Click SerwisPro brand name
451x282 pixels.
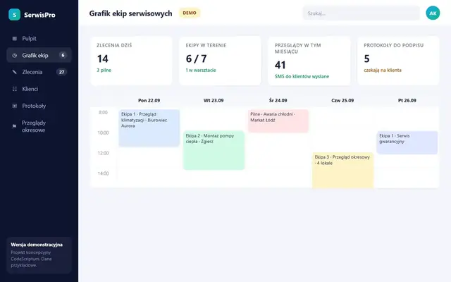pos(39,15)
